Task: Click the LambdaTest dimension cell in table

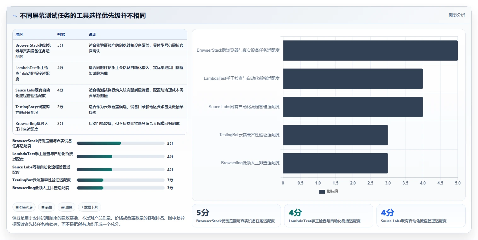Action: tap(33, 73)
